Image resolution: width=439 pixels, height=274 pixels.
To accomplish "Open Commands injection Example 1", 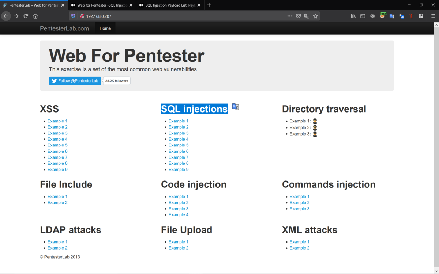I will [300, 197].
